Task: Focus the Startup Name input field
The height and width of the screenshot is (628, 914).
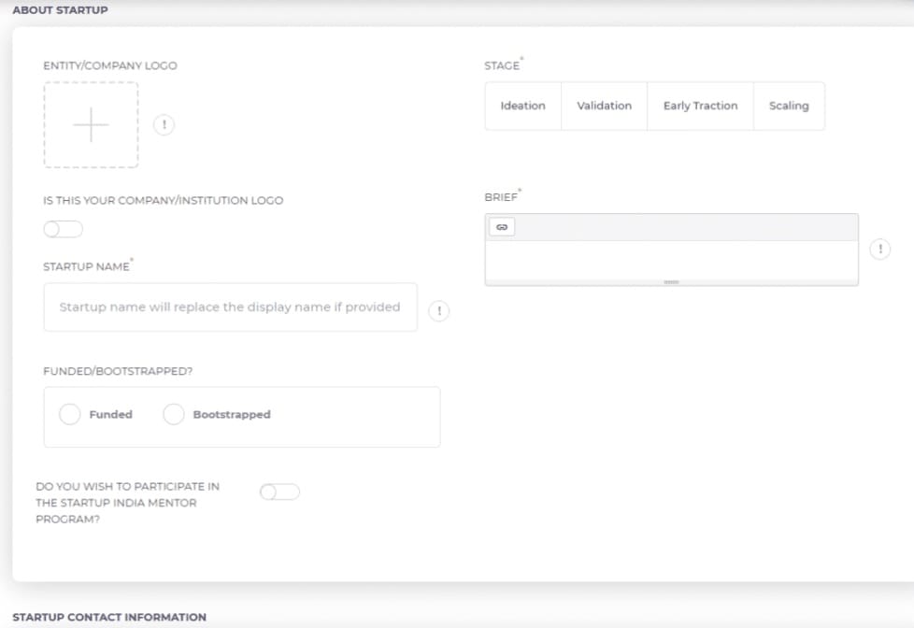Action: pyautogui.click(x=230, y=307)
